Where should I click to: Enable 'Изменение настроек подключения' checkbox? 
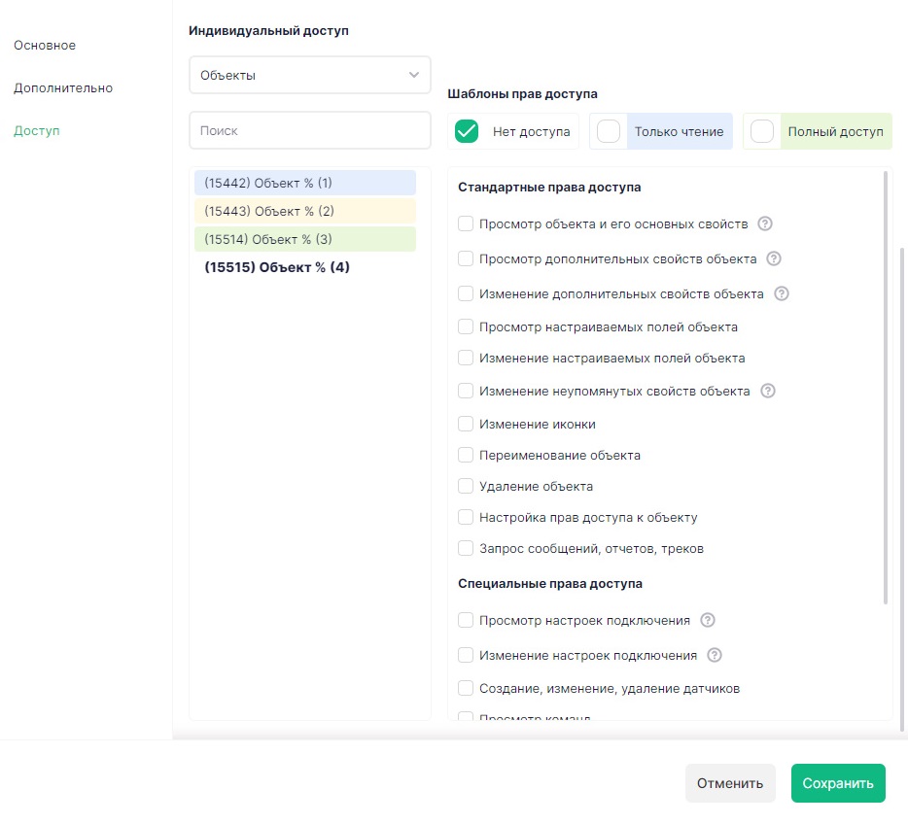[x=466, y=655]
